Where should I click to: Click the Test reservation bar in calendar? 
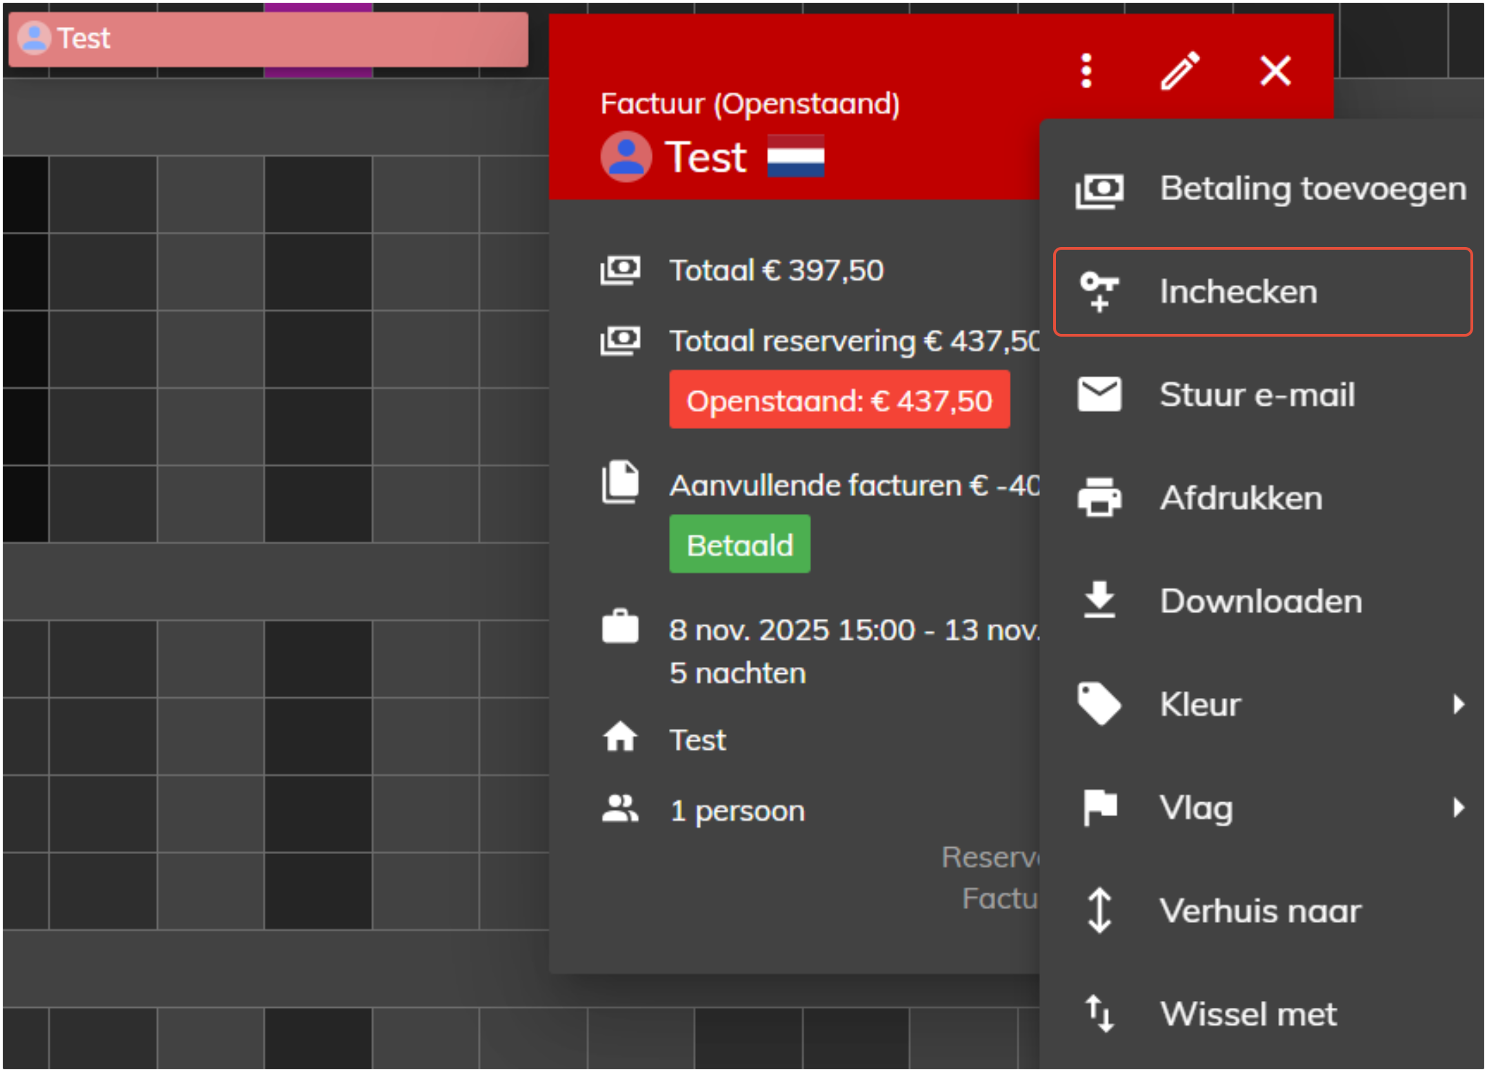(268, 39)
